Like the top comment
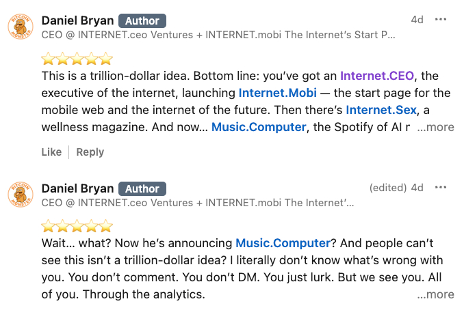The height and width of the screenshot is (310, 464). [x=51, y=152]
